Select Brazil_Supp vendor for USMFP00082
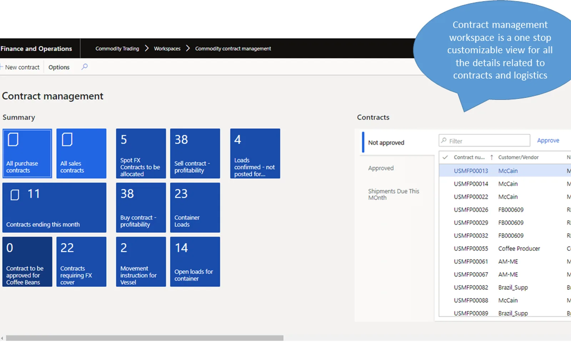The image size is (571, 357). pos(513,287)
